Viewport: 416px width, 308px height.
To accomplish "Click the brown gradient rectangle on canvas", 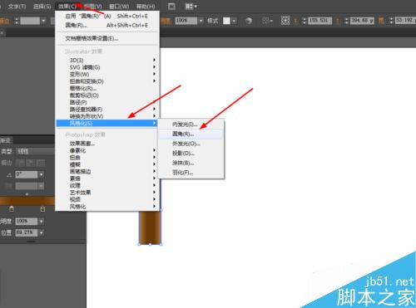I will [150, 227].
